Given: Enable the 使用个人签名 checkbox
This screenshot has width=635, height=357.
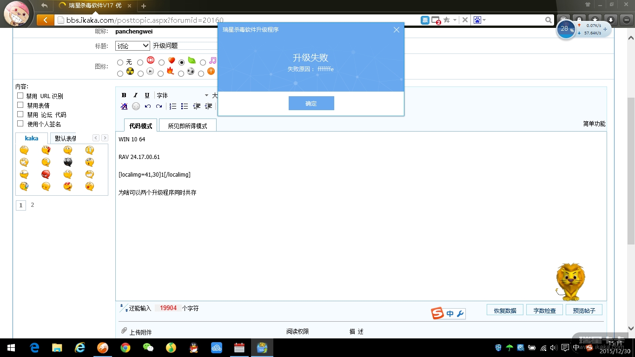Looking at the screenshot, I should (20, 124).
